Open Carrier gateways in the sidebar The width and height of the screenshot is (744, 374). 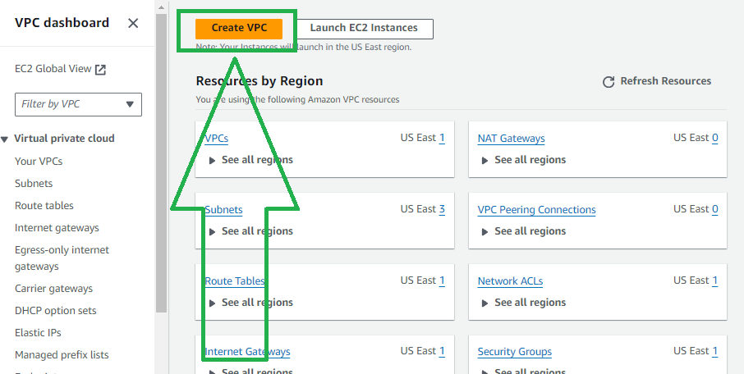coord(53,289)
